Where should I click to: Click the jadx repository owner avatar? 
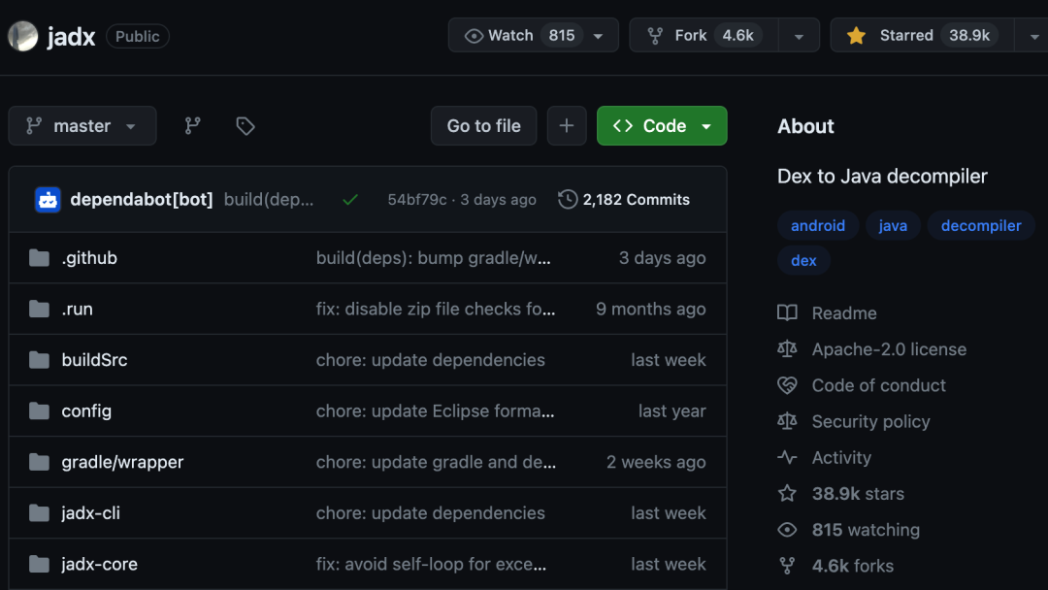(22, 36)
